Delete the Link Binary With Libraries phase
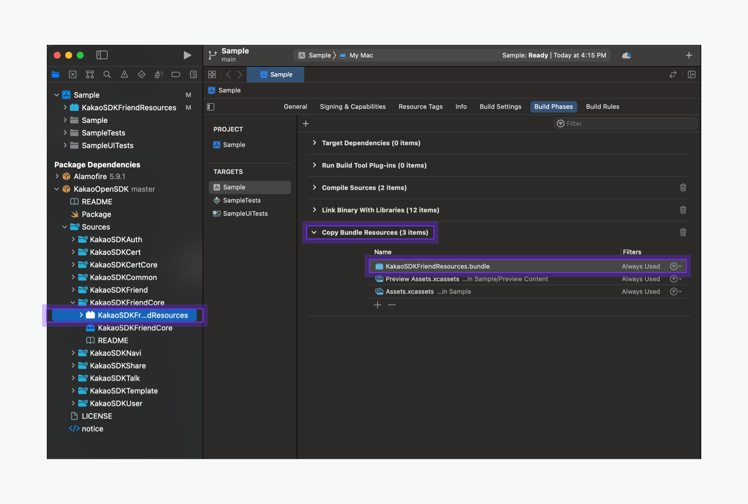Viewport: 748px width, 504px height. pos(683,210)
